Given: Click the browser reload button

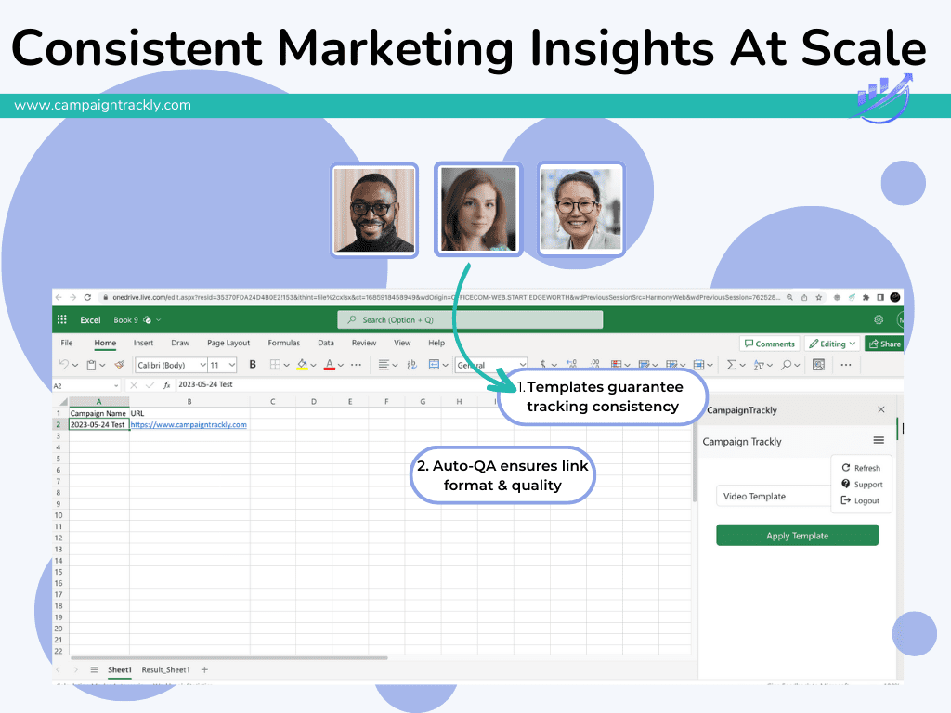Looking at the screenshot, I should pos(87,297).
